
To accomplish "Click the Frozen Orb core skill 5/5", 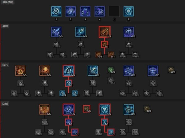I will [68, 71].
